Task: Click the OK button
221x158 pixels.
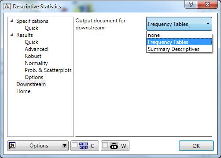Action: [196, 146]
